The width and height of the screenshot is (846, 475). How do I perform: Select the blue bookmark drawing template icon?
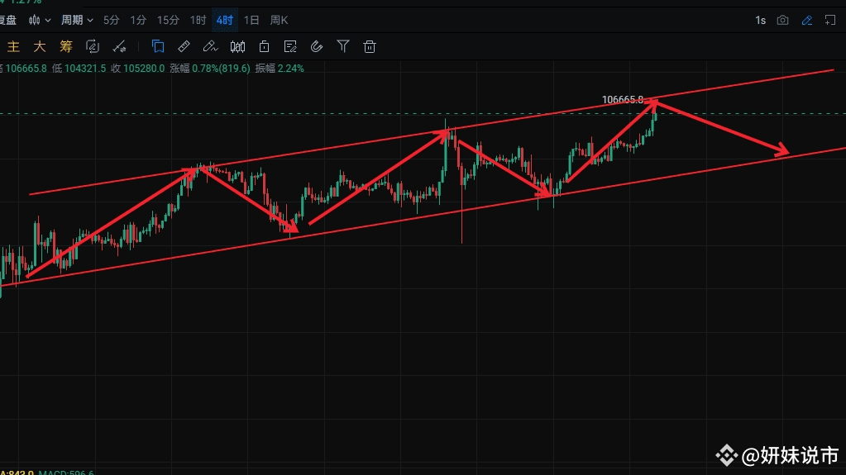(158, 47)
